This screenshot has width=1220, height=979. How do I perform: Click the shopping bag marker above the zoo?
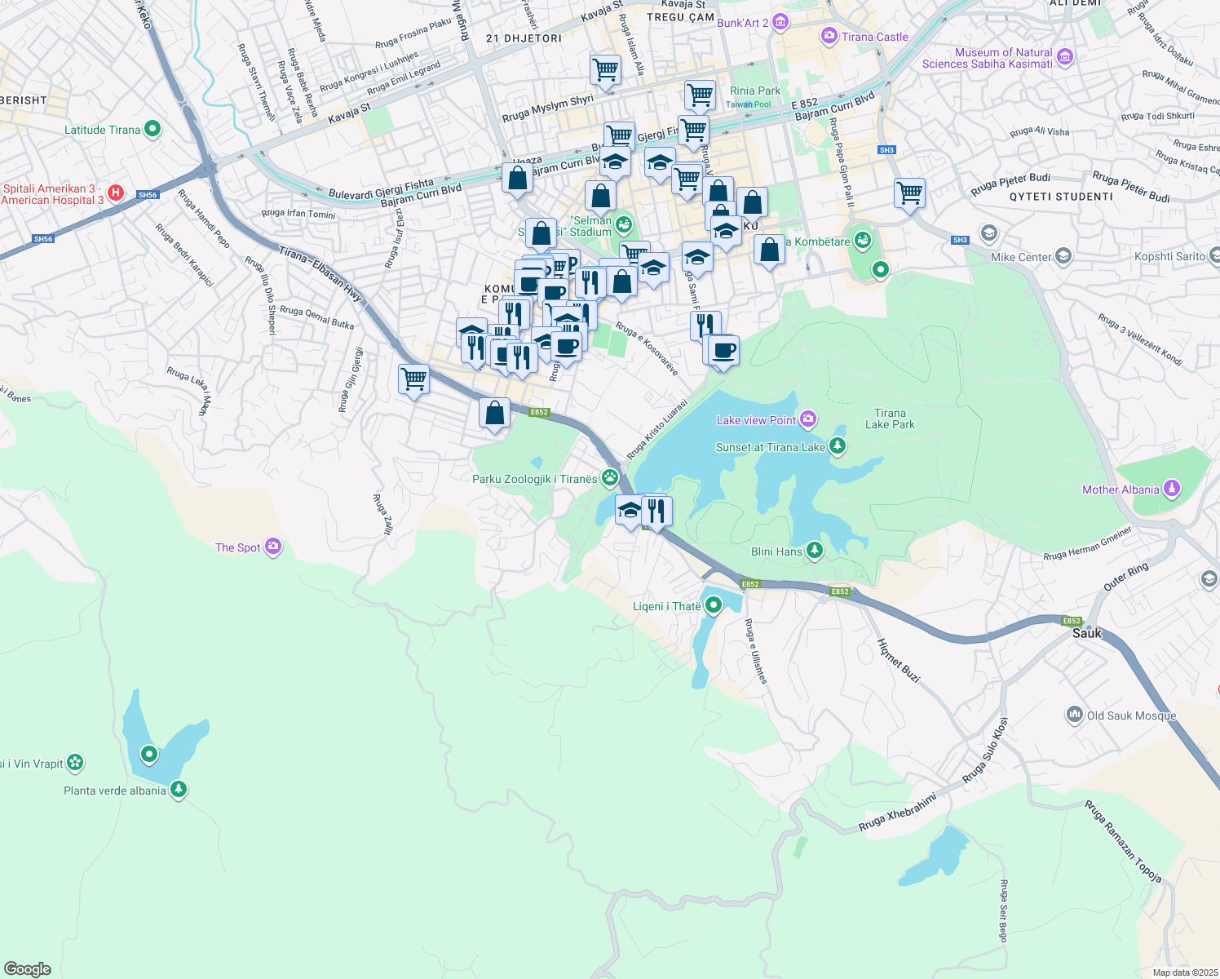[x=494, y=414]
